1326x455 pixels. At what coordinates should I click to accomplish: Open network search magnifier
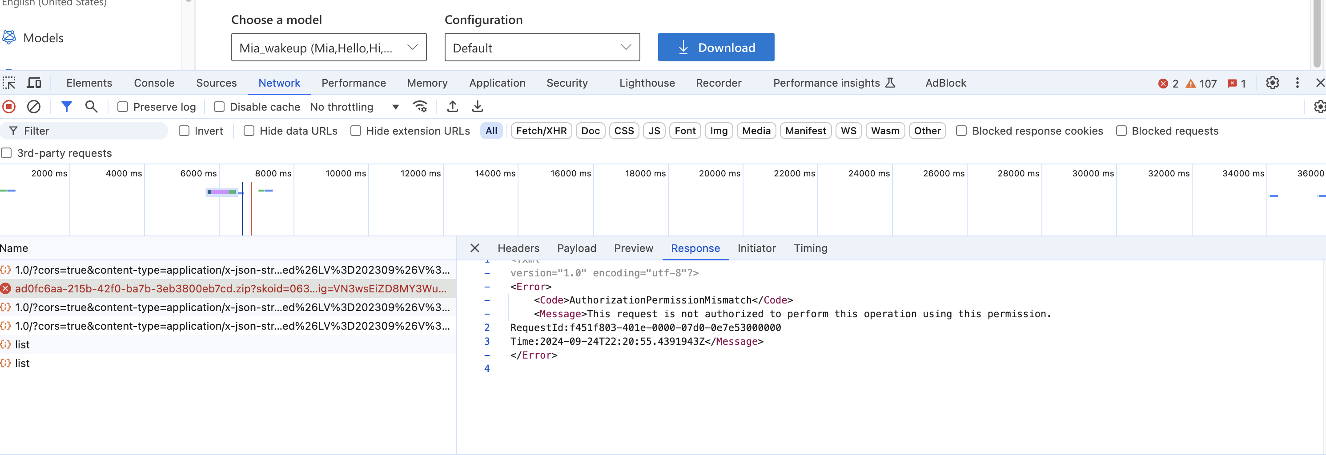[x=92, y=107]
